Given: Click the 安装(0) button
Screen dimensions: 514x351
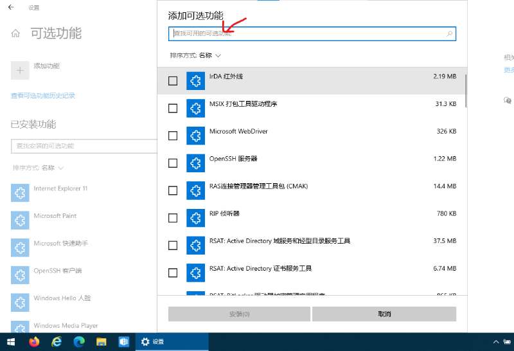Looking at the screenshot, I should click(x=239, y=314).
